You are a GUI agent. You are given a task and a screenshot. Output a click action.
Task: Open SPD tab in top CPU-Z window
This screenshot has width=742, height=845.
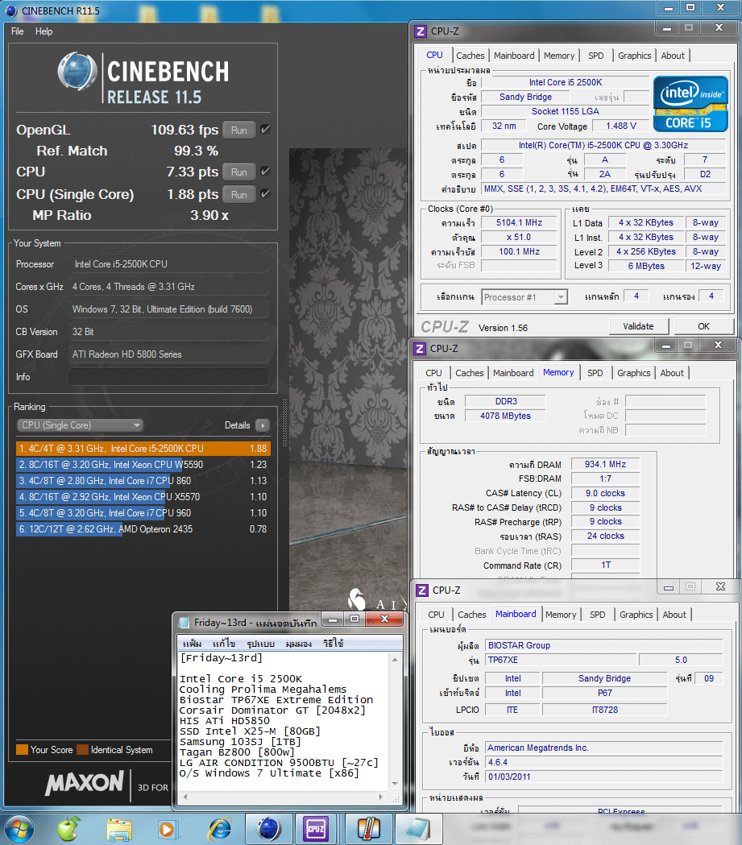point(595,56)
